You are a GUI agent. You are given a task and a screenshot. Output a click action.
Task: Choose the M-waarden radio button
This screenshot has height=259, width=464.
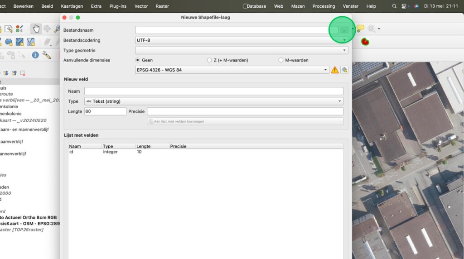click(281, 60)
